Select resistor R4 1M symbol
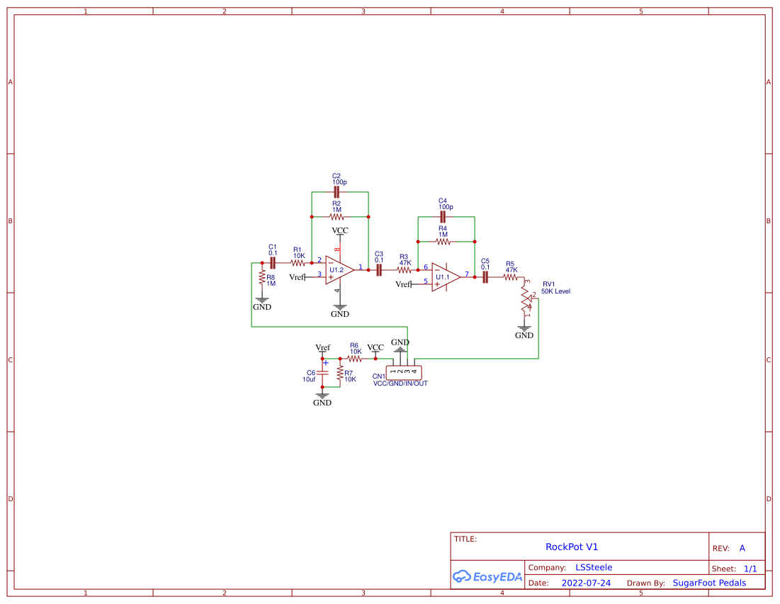780x604 pixels. point(443,242)
